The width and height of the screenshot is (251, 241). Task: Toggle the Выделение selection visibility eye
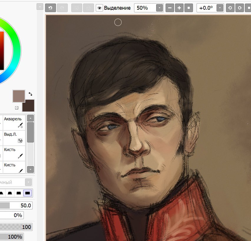pyautogui.click(x=99, y=8)
